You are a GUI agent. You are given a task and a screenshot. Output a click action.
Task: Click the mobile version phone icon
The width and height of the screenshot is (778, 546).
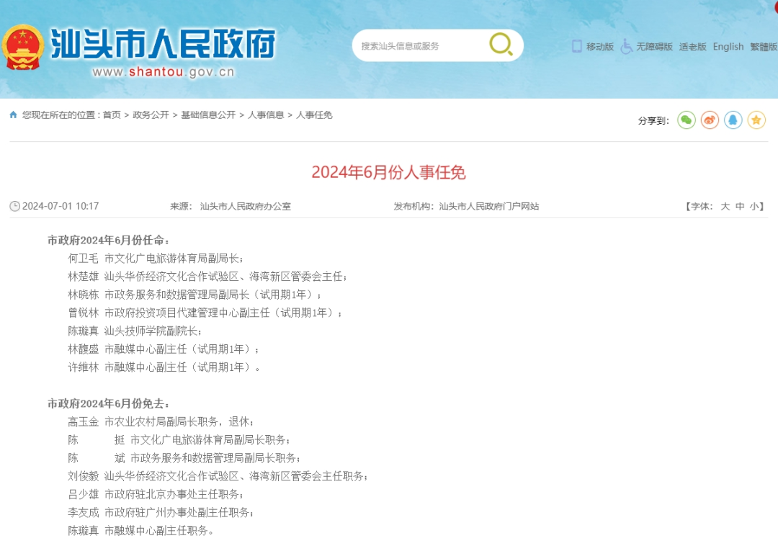tap(576, 46)
